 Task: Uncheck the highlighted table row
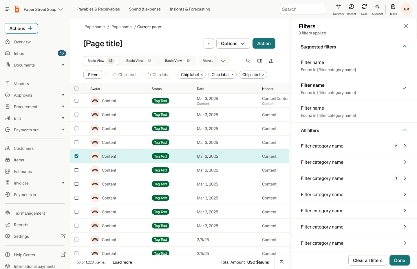click(76, 156)
